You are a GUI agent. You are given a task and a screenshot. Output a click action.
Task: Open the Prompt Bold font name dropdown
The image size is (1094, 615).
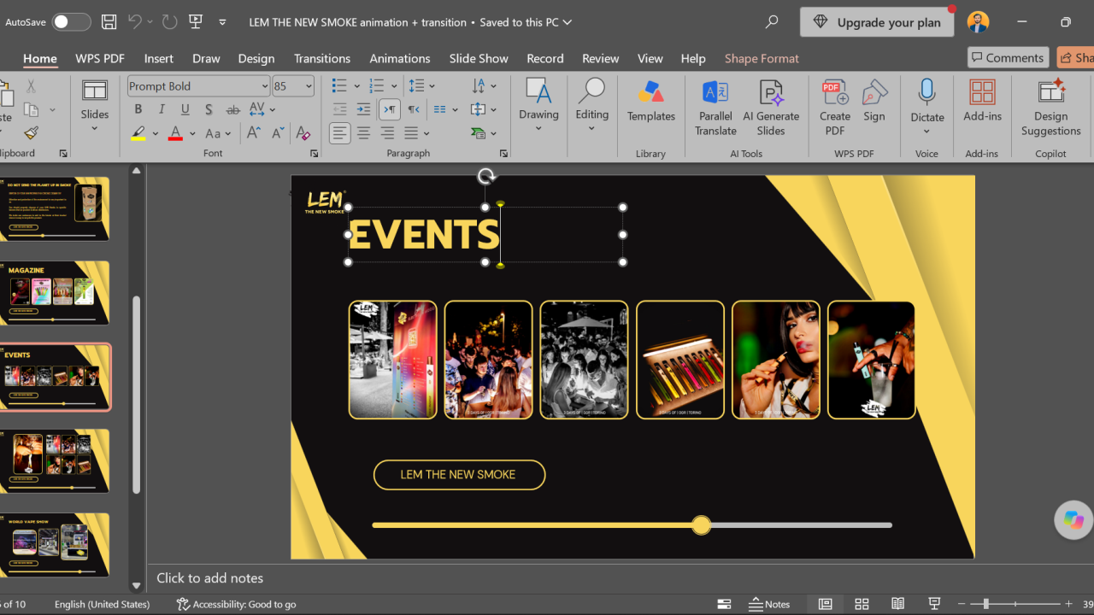tap(264, 86)
